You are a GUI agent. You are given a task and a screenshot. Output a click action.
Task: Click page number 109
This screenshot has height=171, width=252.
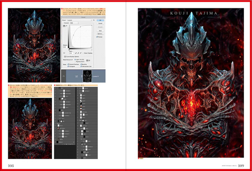pyautogui.click(x=241, y=165)
